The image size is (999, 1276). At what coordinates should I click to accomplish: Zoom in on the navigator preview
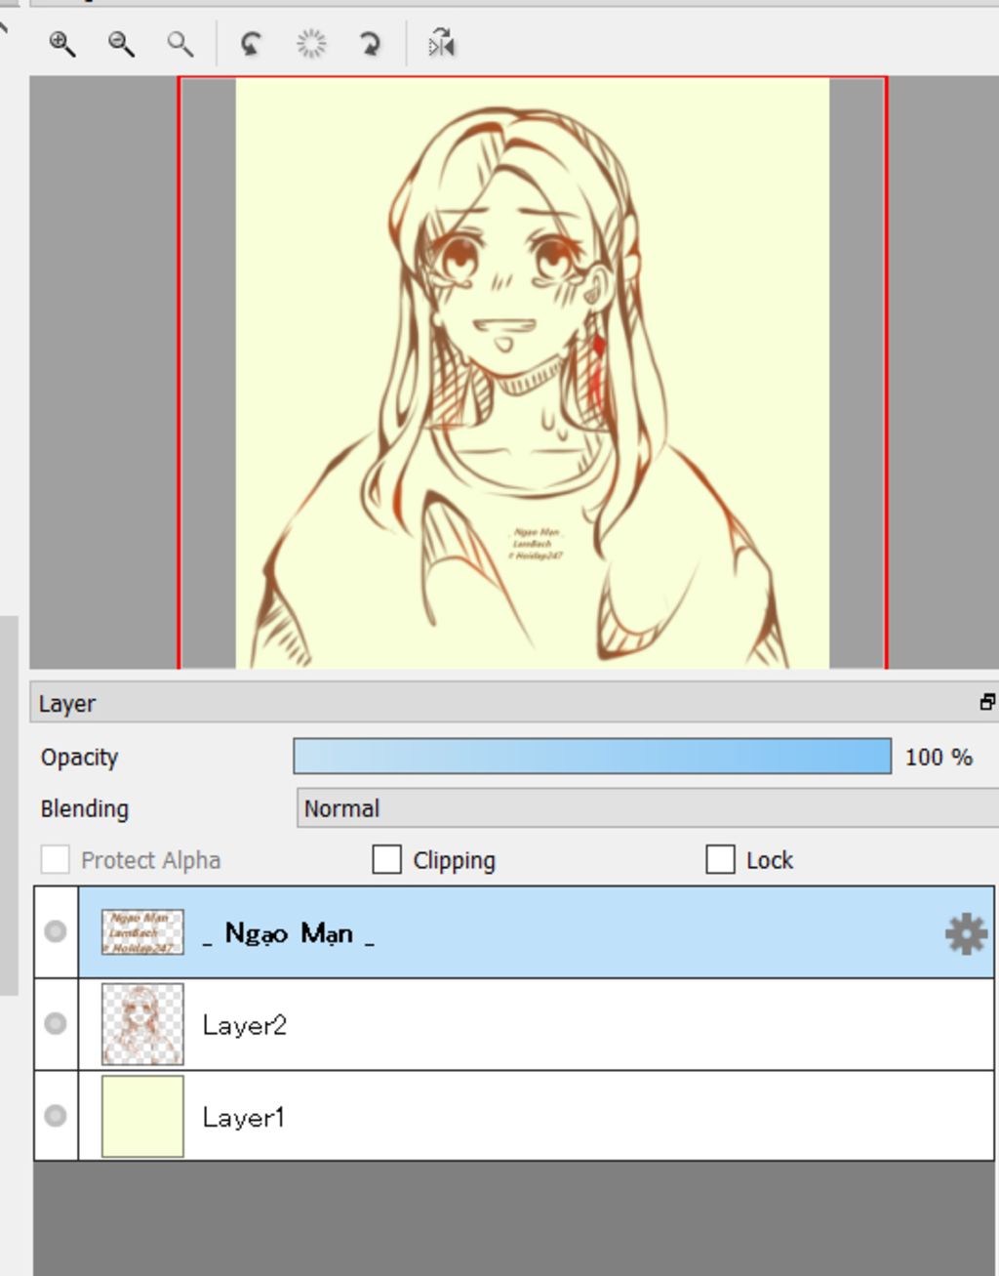[x=62, y=43]
